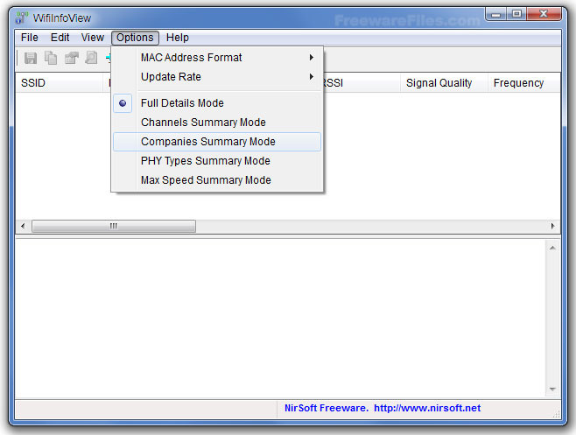Sort by the RSSI column header
Screen dimensions: 576x435
362,83
